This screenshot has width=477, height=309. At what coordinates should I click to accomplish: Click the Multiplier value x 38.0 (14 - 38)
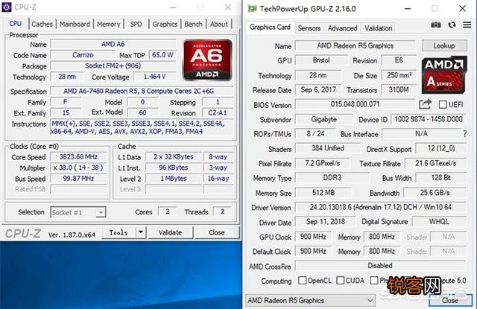78,168
